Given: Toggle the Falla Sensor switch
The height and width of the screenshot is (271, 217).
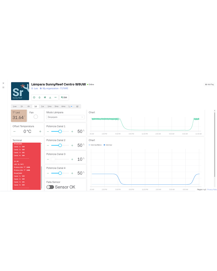Looking at the screenshot, I should click(x=50, y=187).
